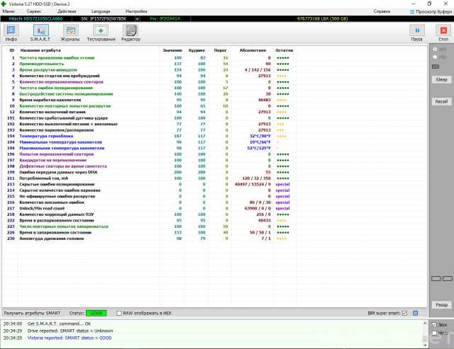
Task: Click the Абсолютное column header
Action: coord(253,50)
